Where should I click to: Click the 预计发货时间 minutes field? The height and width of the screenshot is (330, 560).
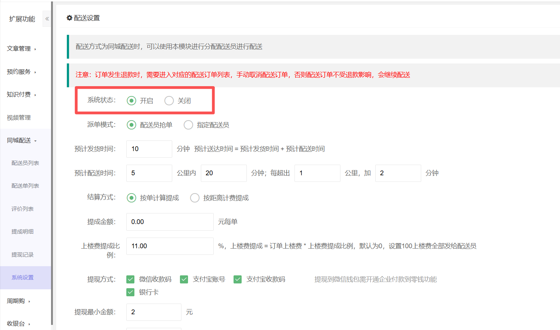[x=149, y=149]
